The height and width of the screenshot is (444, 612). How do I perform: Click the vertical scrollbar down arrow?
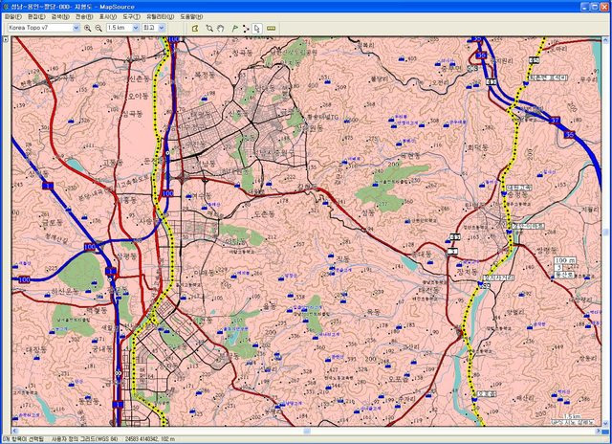605,423
